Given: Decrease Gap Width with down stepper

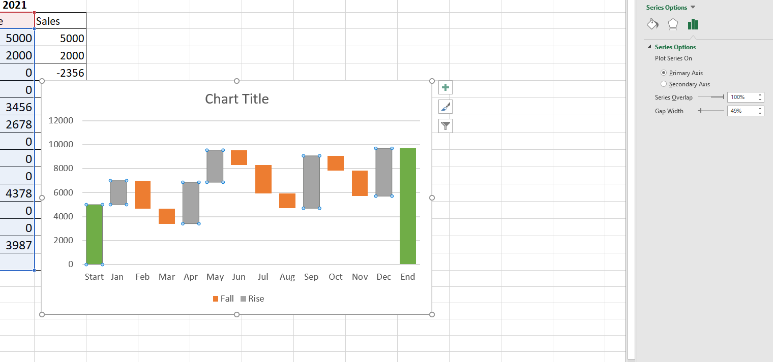Looking at the screenshot, I should (x=760, y=113).
